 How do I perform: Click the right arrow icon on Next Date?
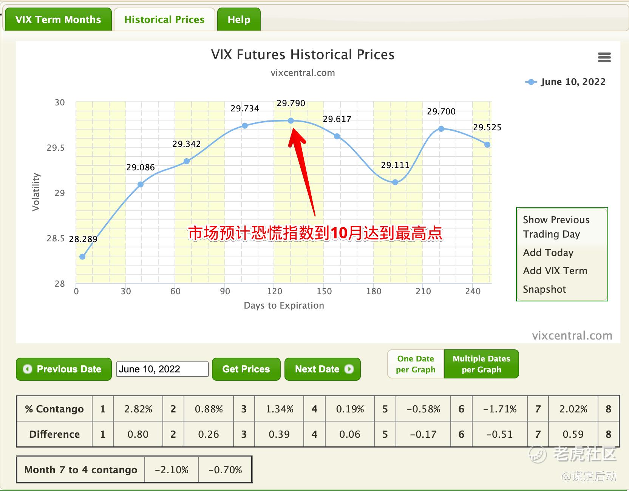[x=349, y=369]
